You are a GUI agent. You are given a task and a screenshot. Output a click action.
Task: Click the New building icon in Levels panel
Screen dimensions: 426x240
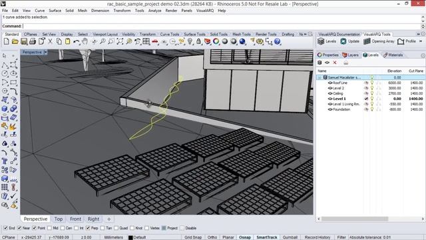319,63
